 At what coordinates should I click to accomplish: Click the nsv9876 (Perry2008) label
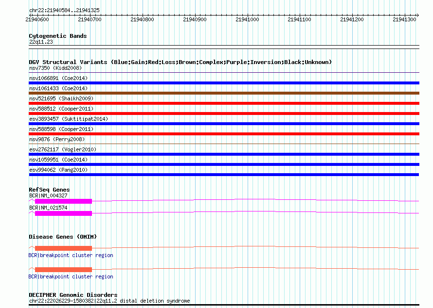coord(57,139)
